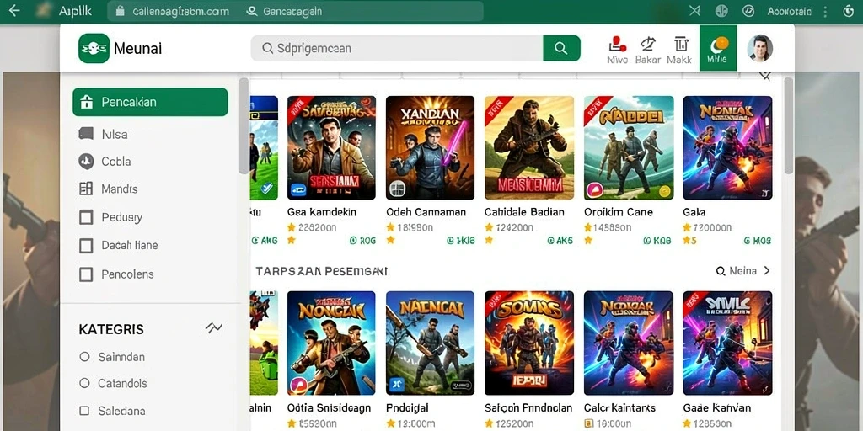Click the Odeh Cannamen title
This screenshot has width=863, height=431.
click(426, 212)
